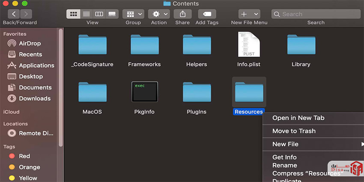Select the PkgInfo exec file icon
The height and width of the screenshot is (182, 364).
[x=144, y=92]
